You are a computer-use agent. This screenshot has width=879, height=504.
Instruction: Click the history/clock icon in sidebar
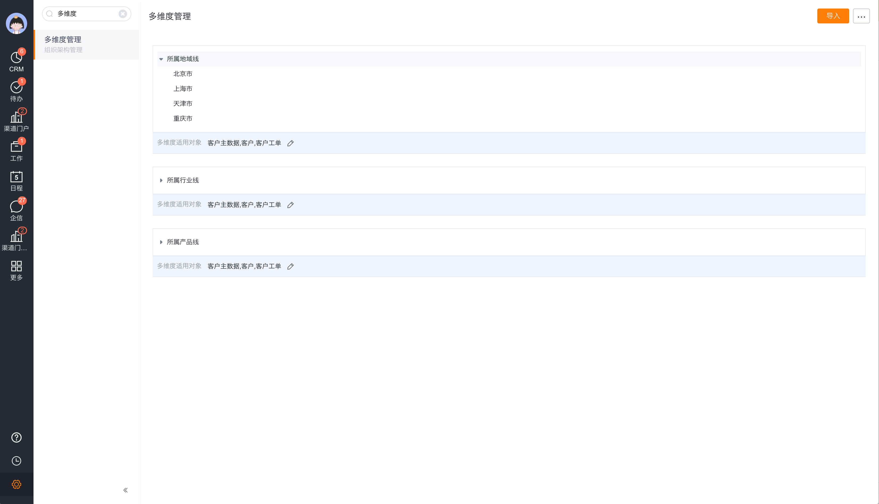pyautogui.click(x=16, y=460)
